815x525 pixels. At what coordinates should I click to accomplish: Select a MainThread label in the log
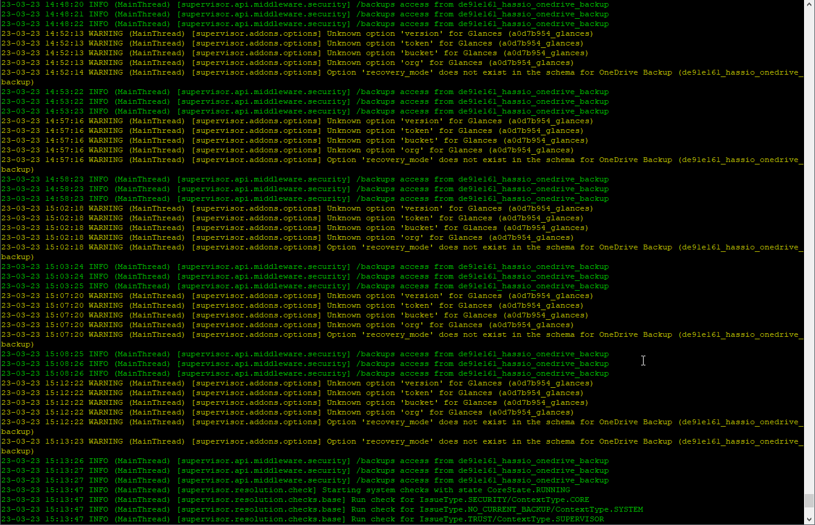(x=142, y=4)
